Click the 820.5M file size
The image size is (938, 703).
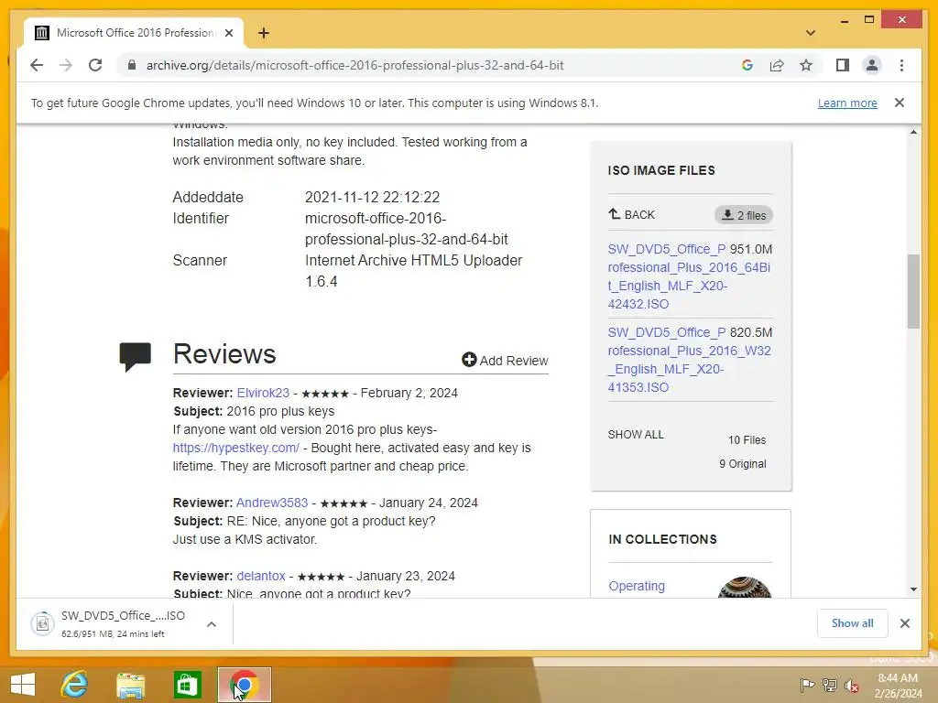tap(751, 332)
